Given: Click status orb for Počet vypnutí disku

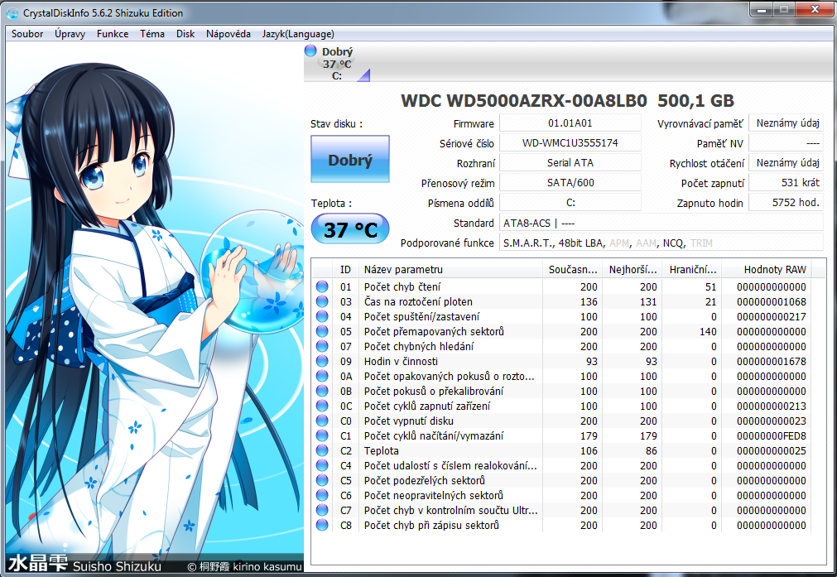Looking at the screenshot, I should [322, 421].
